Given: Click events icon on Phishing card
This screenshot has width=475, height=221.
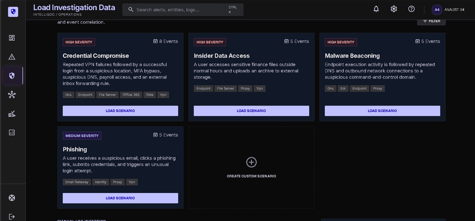Looking at the screenshot, I should [155, 135].
